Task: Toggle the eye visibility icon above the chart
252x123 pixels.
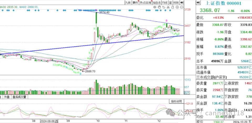Action: tap(155, 7)
